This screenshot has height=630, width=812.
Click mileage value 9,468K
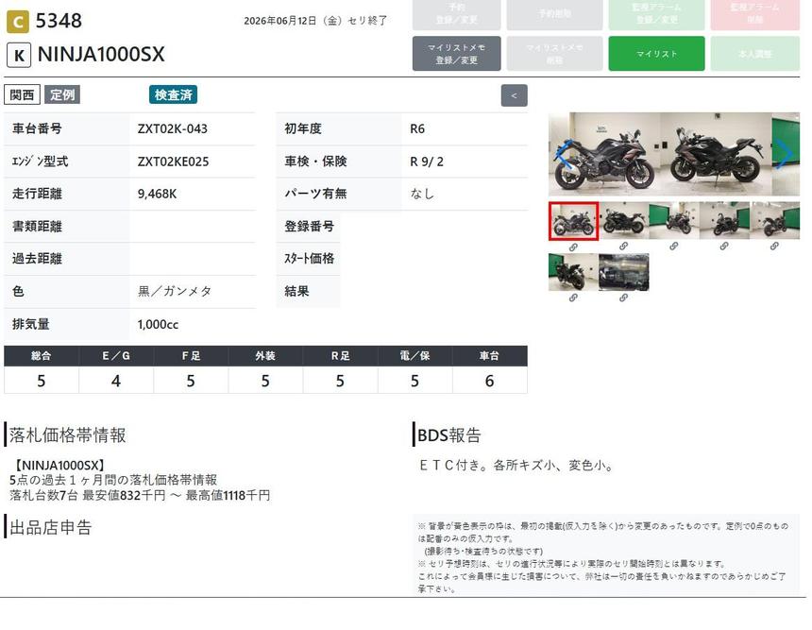click(157, 194)
